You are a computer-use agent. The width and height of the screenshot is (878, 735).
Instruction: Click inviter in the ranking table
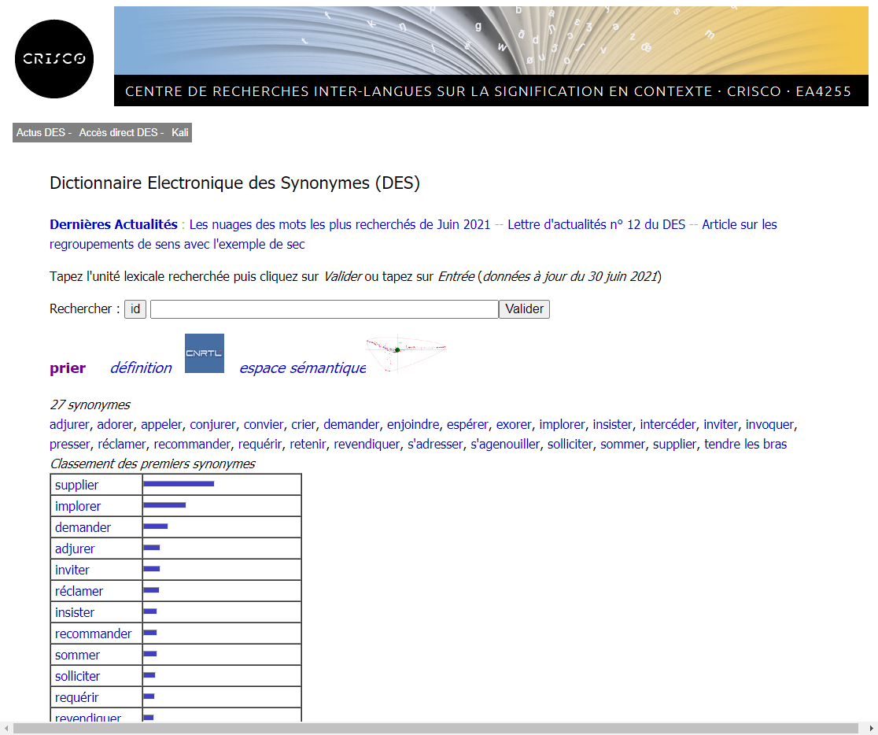click(72, 571)
